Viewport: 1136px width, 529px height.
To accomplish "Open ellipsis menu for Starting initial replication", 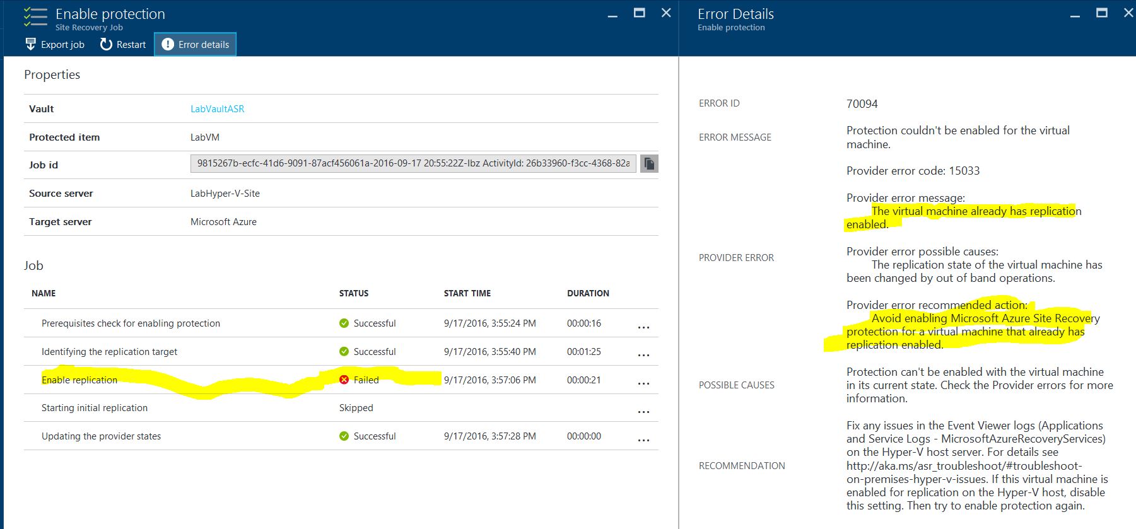I will tap(643, 411).
